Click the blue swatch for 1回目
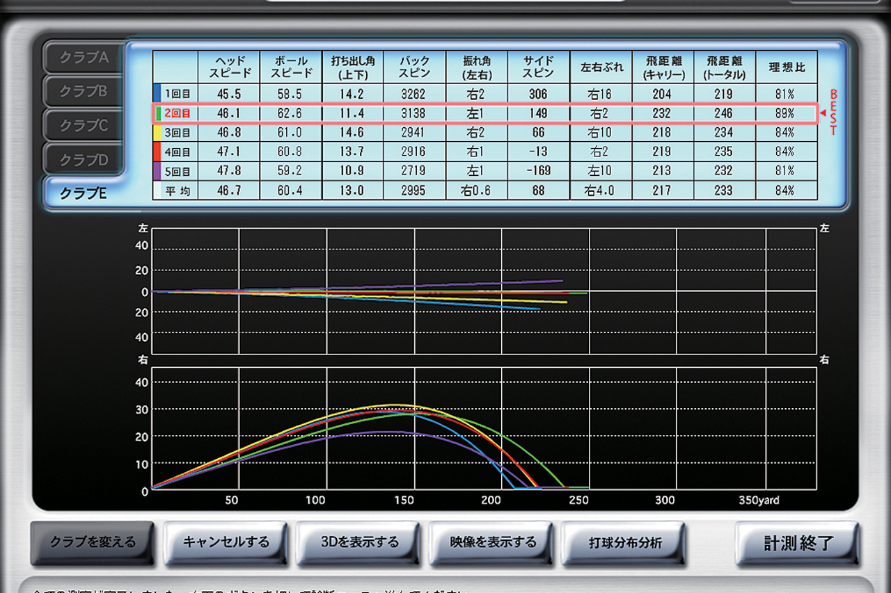Image resolution: width=891 pixels, height=593 pixels. [x=157, y=93]
